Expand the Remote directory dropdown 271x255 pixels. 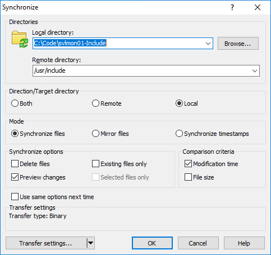(x=255, y=71)
